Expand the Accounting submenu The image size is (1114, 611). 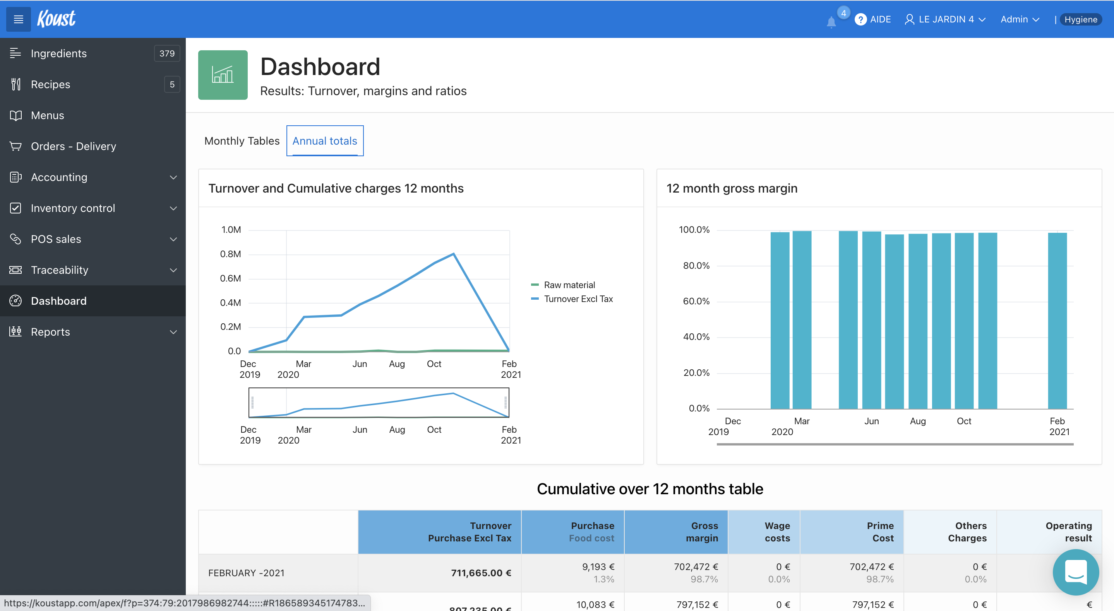tap(173, 177)
